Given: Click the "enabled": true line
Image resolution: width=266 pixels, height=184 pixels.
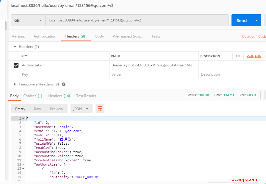Looking at the screenshot, I should (50, 148).
